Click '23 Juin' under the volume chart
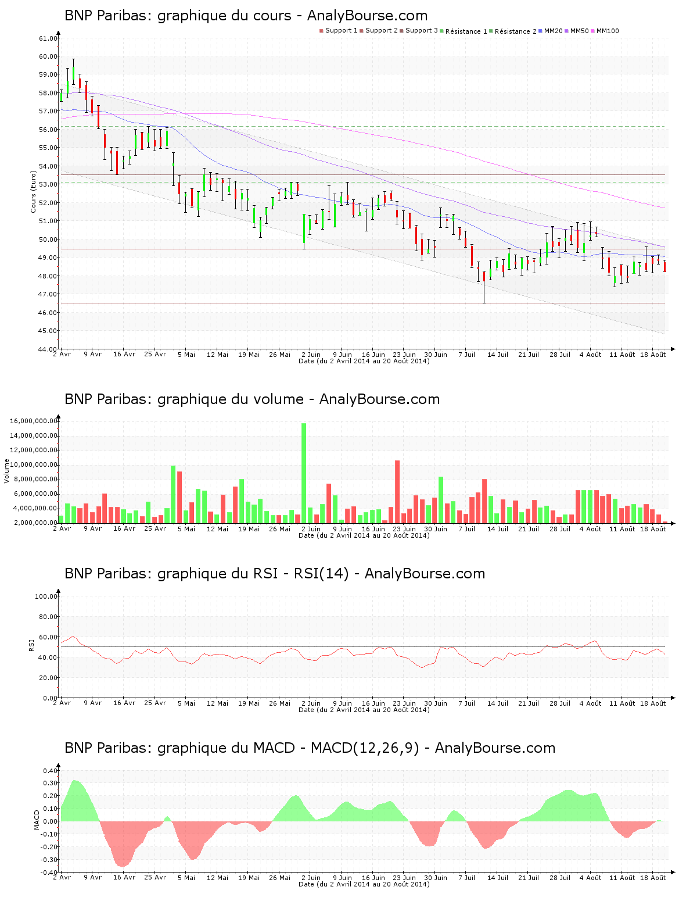697x901 pixels. pyautogui.click(x=404, y=529)
